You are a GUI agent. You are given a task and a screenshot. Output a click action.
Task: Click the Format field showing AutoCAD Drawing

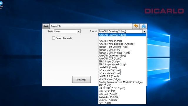point(120,32)
